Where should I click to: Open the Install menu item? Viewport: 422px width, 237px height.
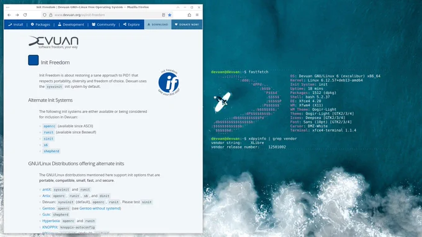(16, 24)
